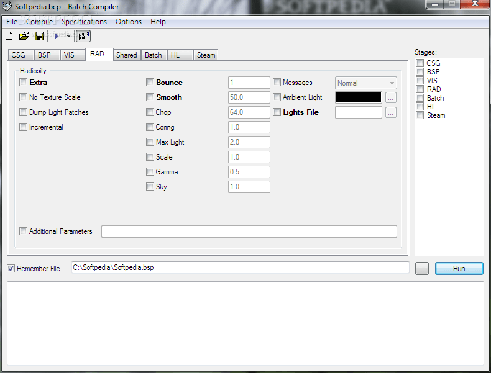This screenshot has width=491, height=373.
Task: Click the file path field with Softpedia.bsp
Action: (240, 267)
